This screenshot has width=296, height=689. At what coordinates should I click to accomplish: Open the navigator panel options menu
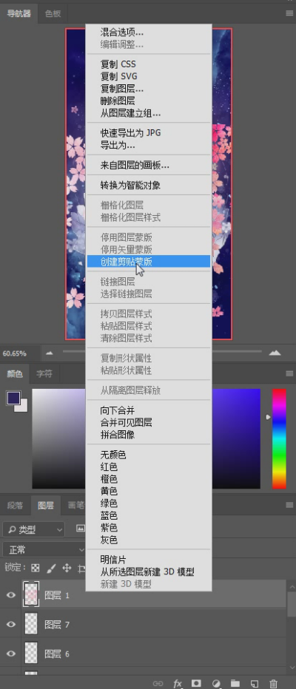point(289,13)
